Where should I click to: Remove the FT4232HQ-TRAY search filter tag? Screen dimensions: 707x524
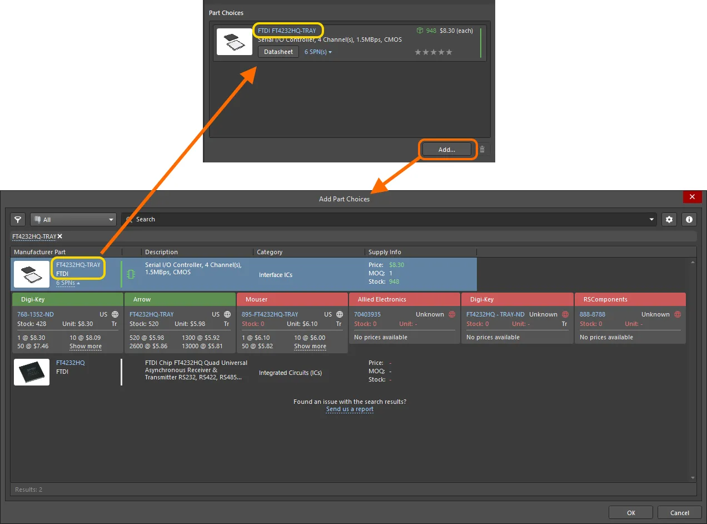[60, 236]
